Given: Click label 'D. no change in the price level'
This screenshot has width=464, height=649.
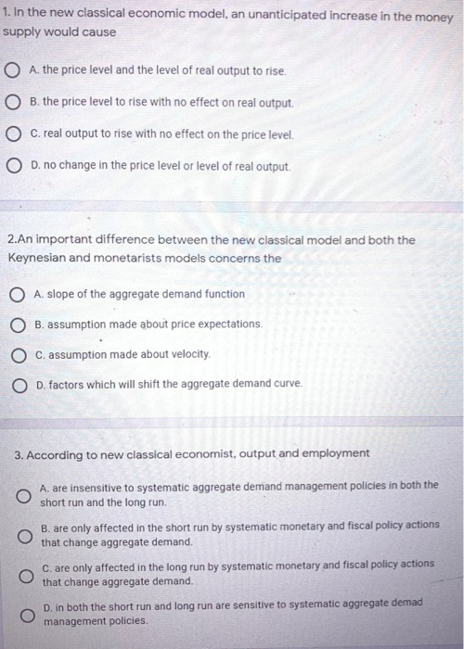Looking at the screenshot, I should click(x=161, y=166).
